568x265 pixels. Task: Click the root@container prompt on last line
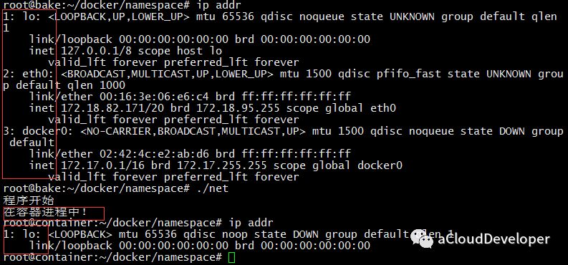tap(112, 257)
